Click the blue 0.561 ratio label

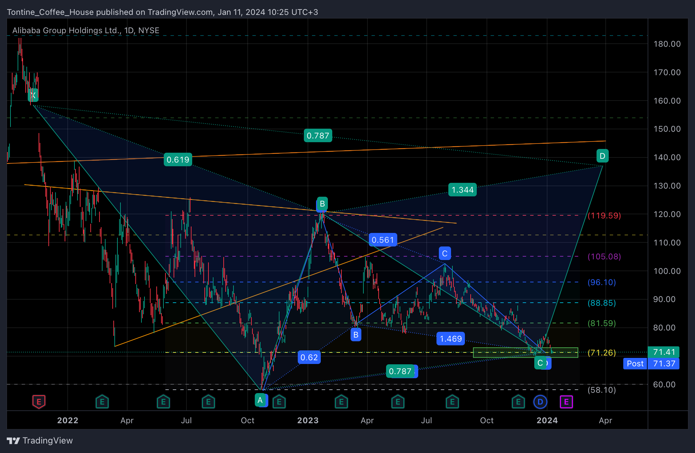383,240
